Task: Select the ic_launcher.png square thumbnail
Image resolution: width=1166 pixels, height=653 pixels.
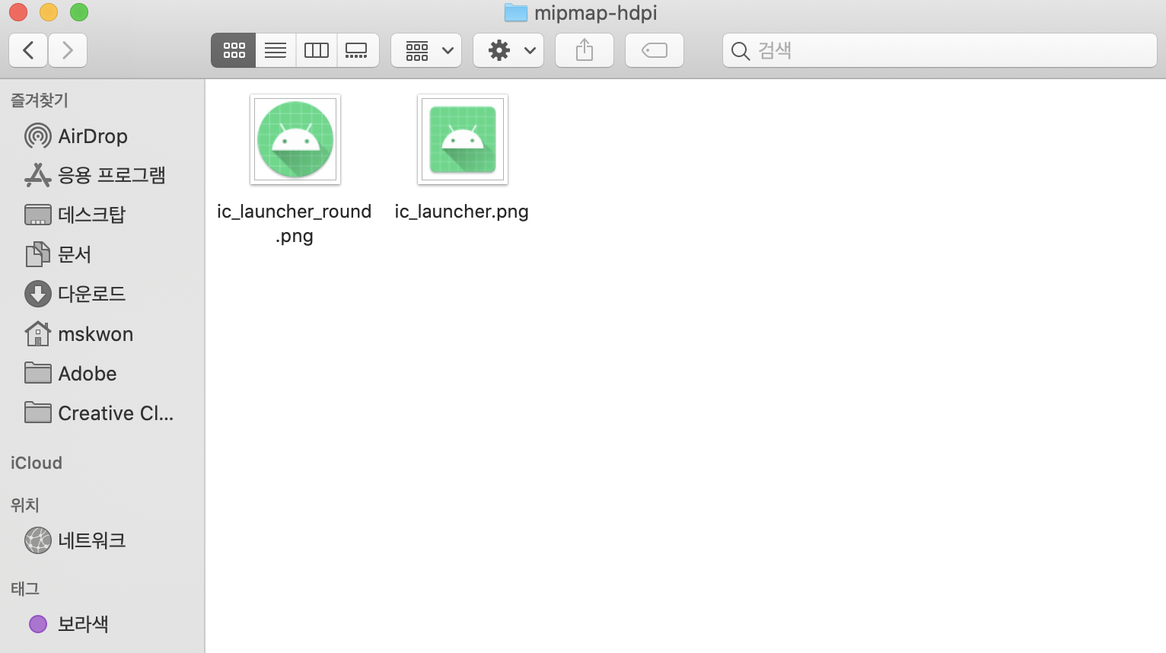Action: (463, 139)
